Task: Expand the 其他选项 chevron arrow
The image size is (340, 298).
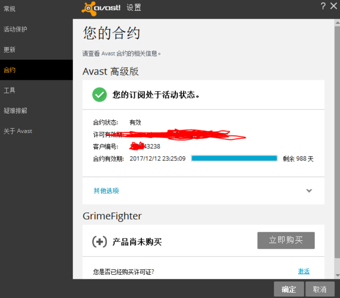Action: coord(309,191)
